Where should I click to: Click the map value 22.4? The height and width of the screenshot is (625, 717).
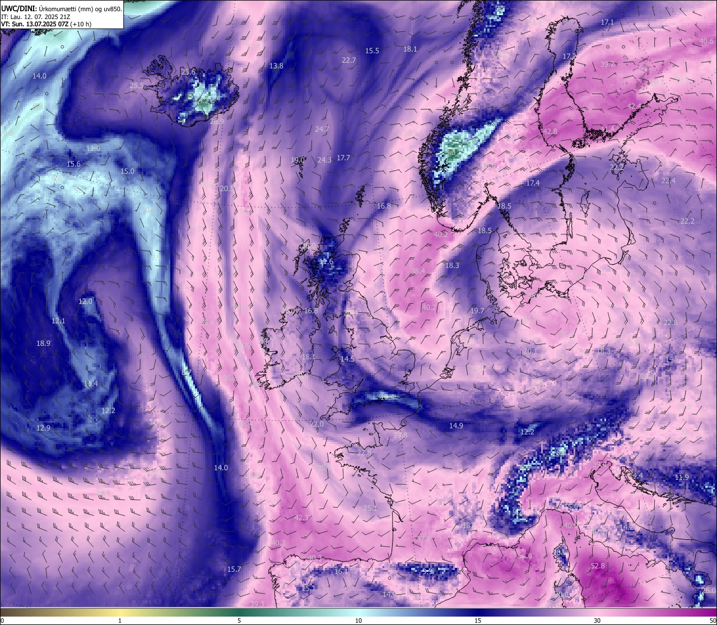coord(668,180)
